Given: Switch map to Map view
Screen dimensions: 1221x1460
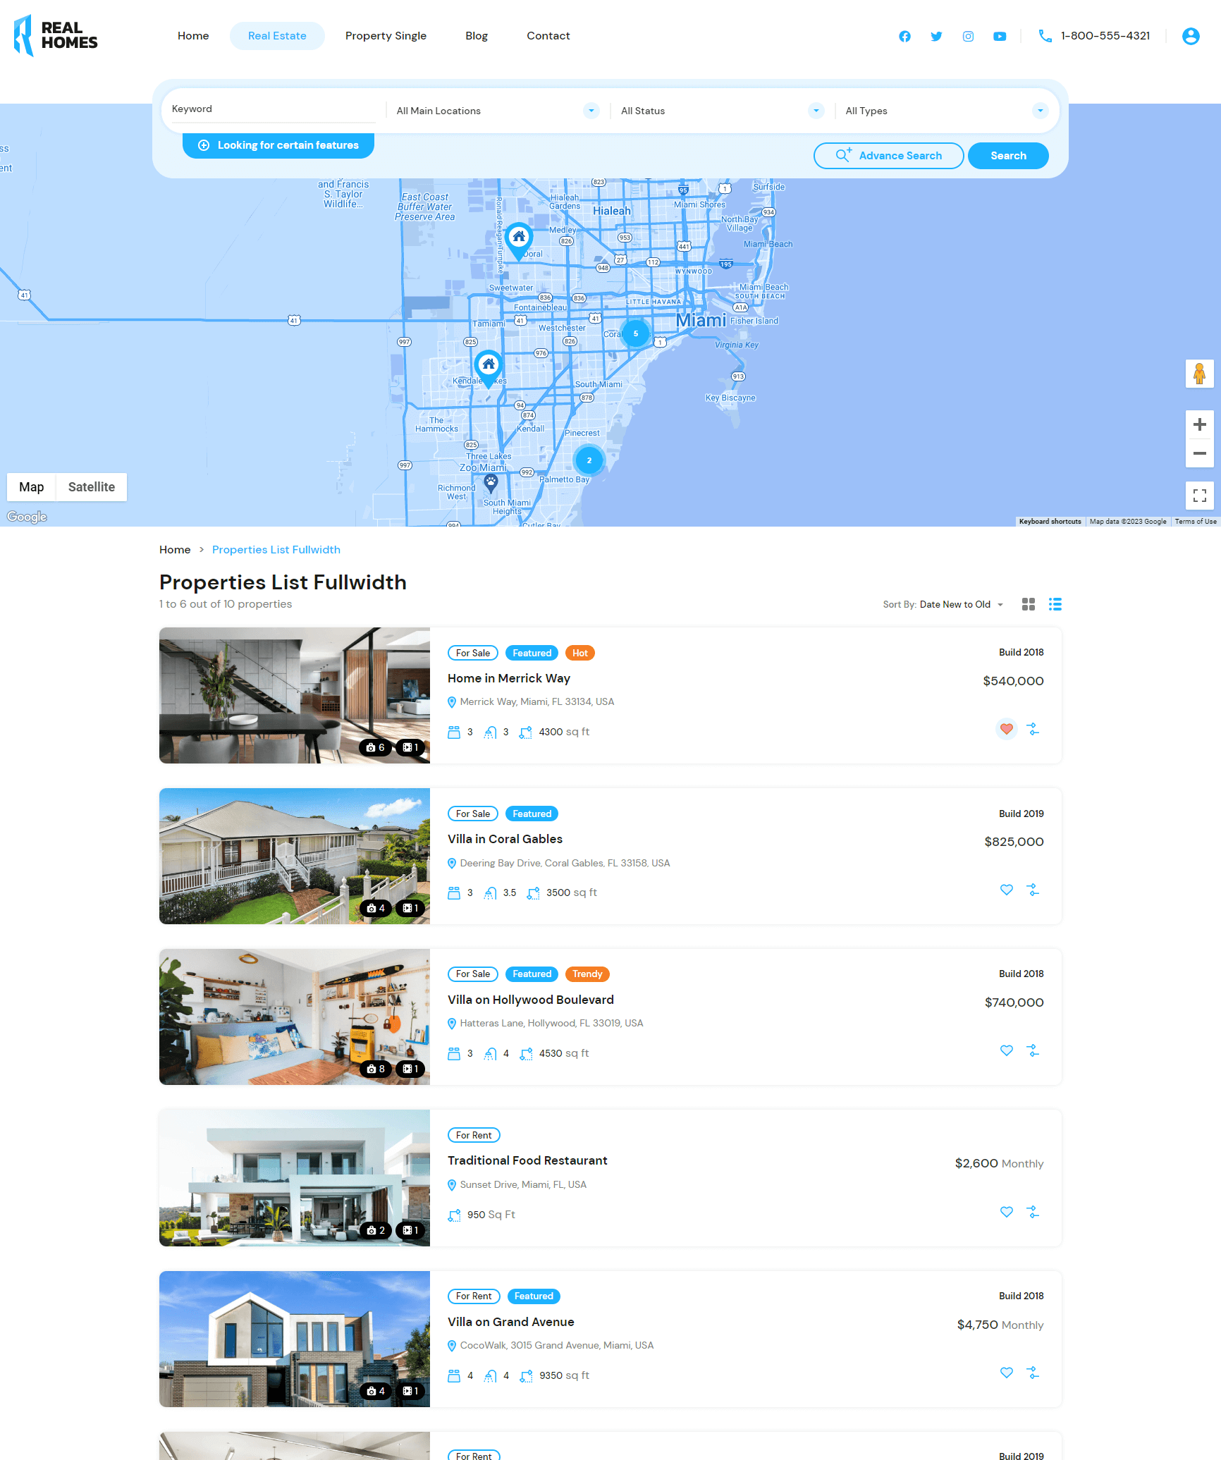Looking at the screenshot, I should (x=31, y=487).
